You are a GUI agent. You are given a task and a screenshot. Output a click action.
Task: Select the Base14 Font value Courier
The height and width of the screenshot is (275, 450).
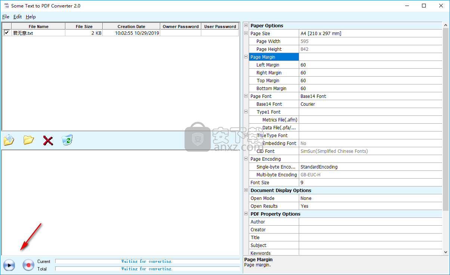click(370, 104)
